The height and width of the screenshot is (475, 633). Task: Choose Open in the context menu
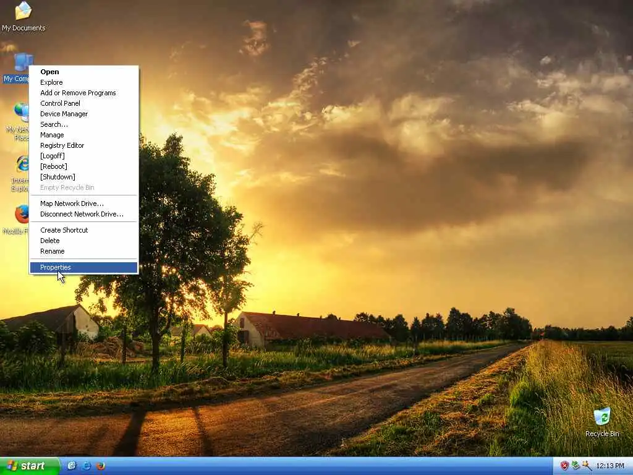point(83,72)
